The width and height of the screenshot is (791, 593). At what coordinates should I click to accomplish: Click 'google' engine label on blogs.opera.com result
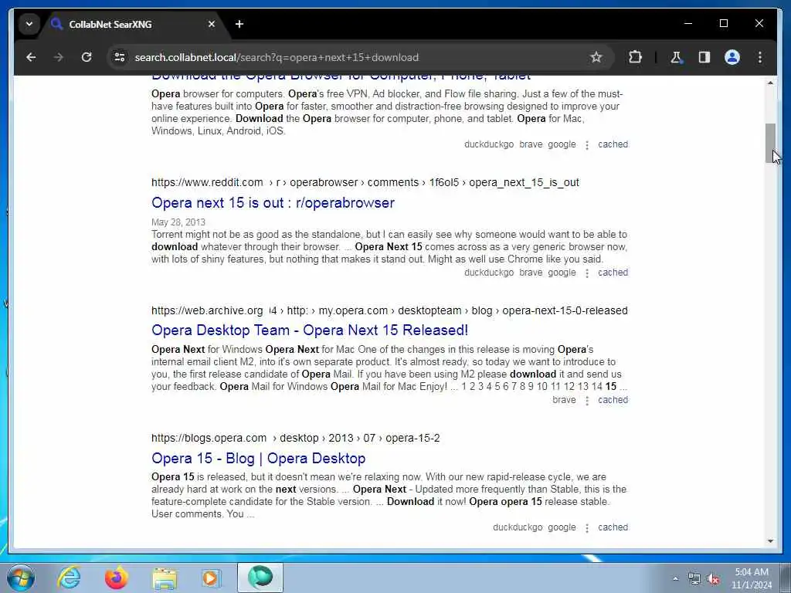tap(562, 527)
